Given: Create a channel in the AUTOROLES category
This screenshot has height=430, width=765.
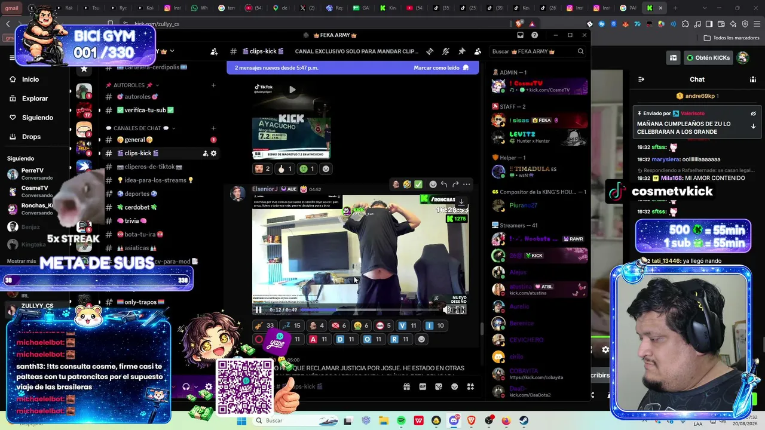Looking at the screenshot, I should coord(213,85).
